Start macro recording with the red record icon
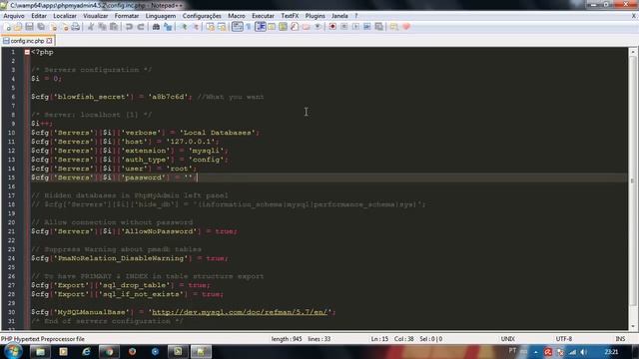Screen dimensions: 639x359 tap(332, 27)
